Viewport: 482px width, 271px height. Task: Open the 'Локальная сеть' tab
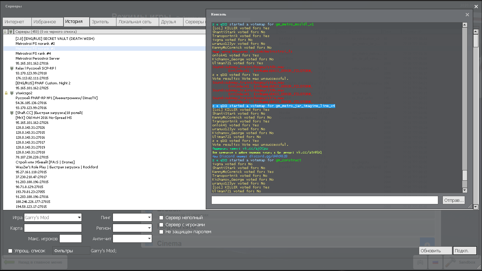pos(135,22)
